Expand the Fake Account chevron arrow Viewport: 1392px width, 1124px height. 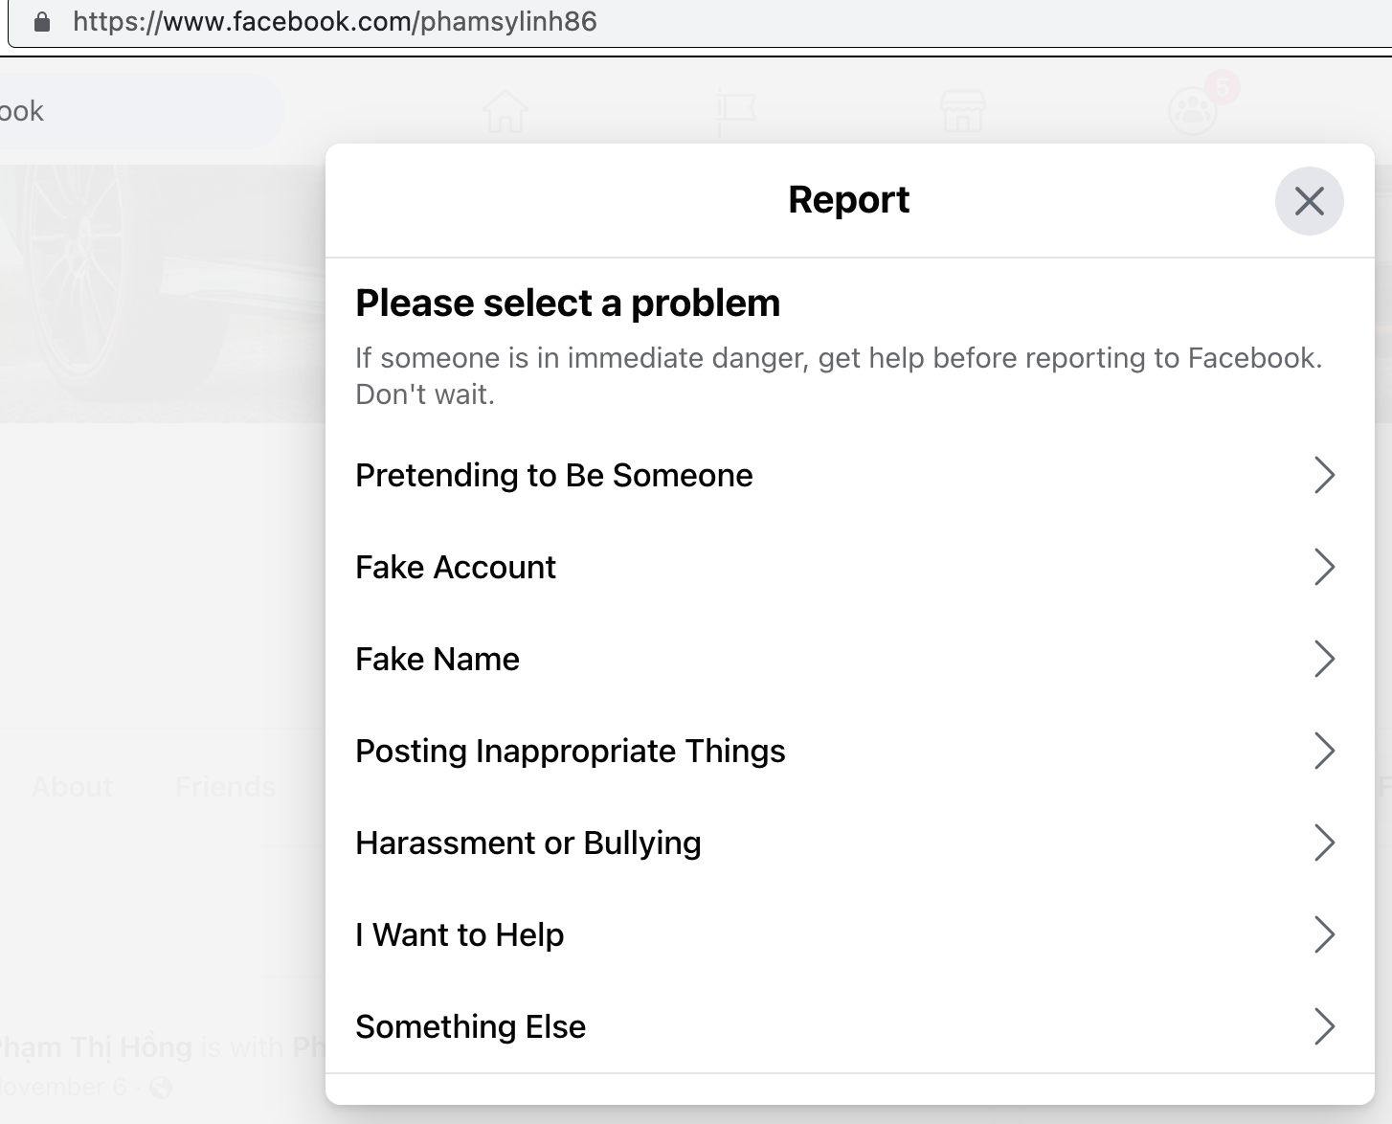click(1324, 567)
